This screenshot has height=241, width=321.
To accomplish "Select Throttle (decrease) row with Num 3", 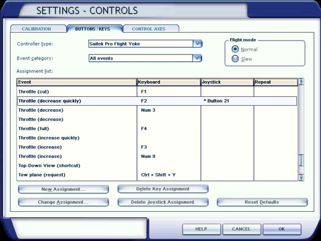I will click(157, 110).
